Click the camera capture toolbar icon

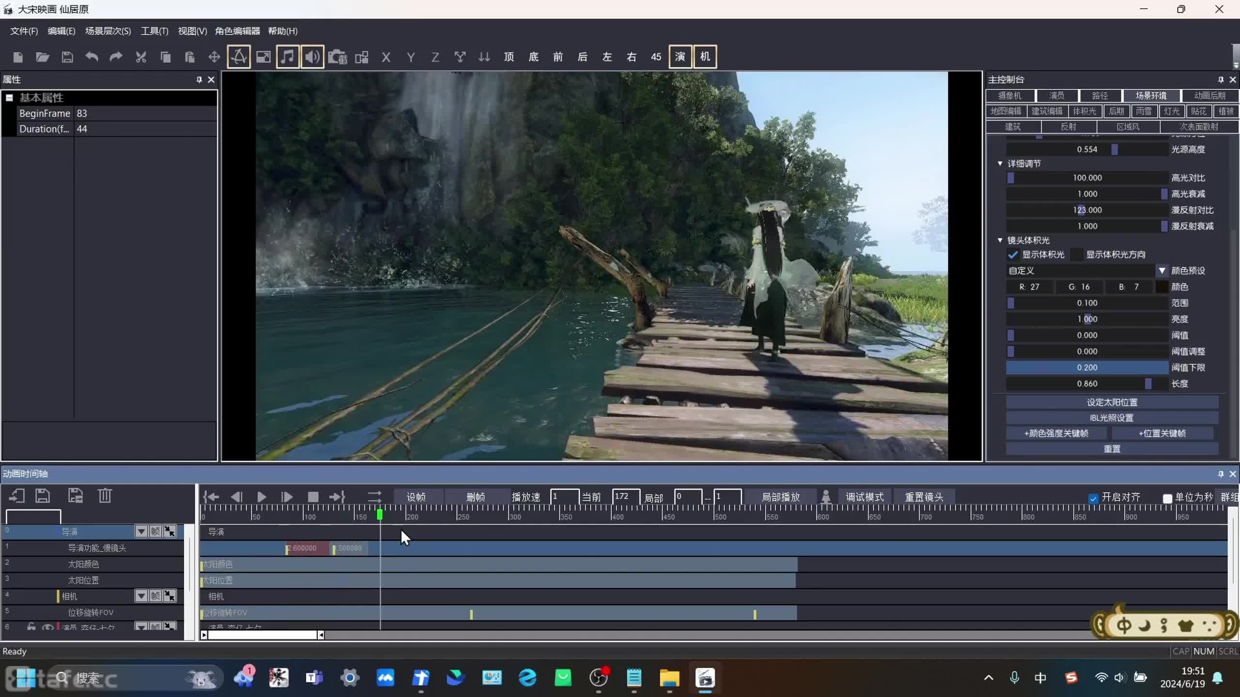click(x=338, y=57)
